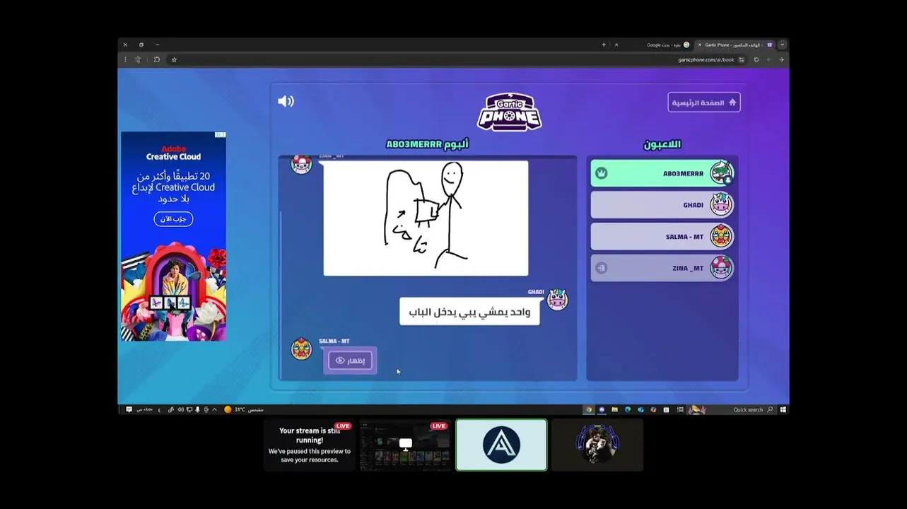Image resolution: width=907 pixels, height=509 pixels.
Task: Click GHADI's avatar in the players list
Action: coord(722,205)
